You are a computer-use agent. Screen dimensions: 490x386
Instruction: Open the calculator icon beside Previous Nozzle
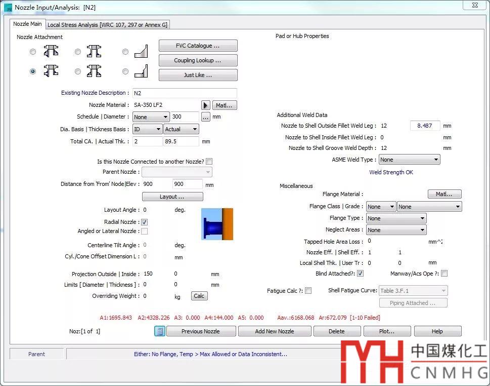pos(160,331)
